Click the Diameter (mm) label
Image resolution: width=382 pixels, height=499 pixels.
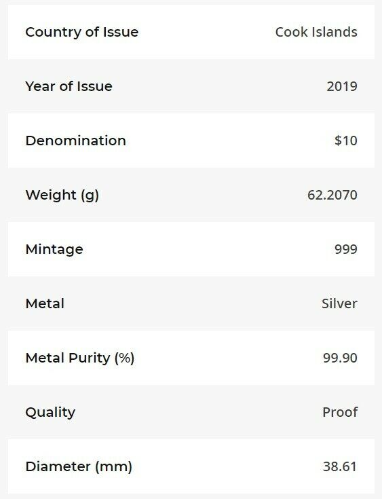click(x=79, y=467)
